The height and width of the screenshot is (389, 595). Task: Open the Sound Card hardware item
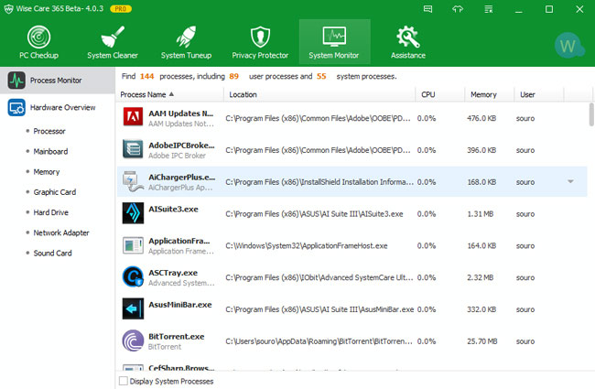(52, 254)
